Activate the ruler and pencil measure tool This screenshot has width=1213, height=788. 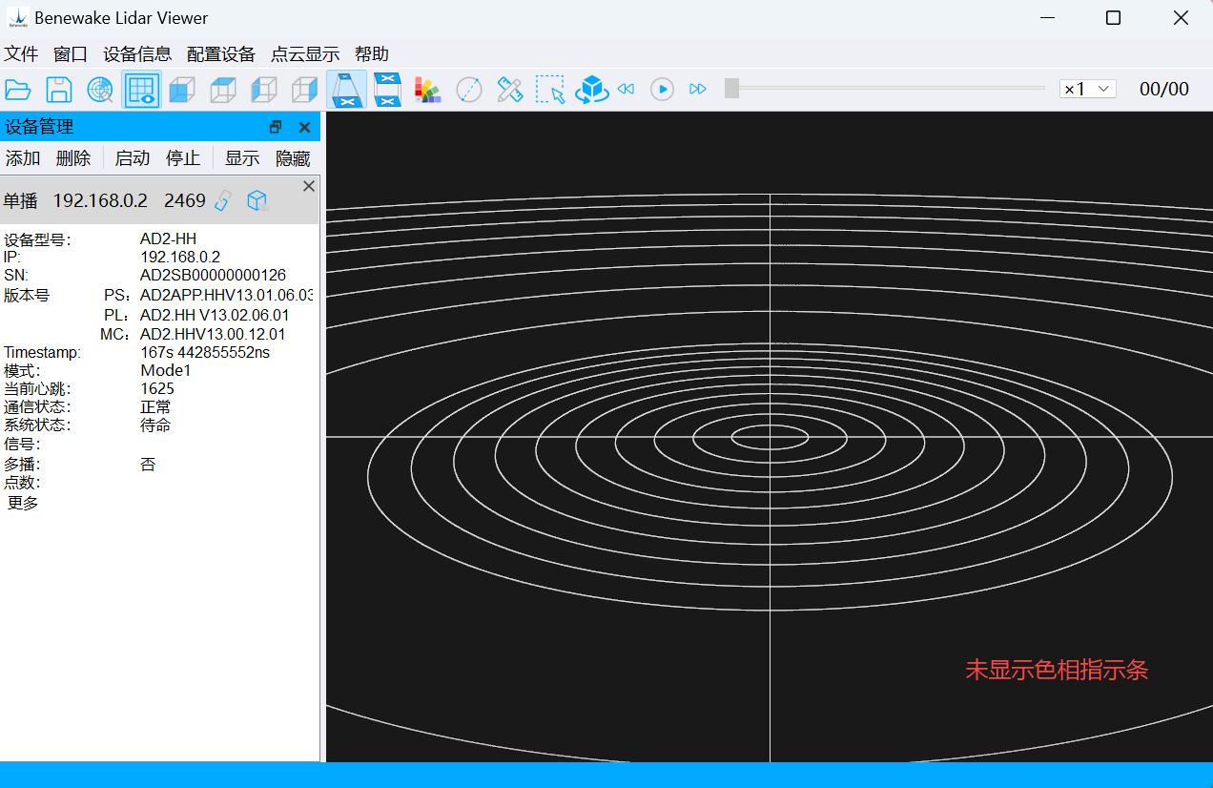510,90
